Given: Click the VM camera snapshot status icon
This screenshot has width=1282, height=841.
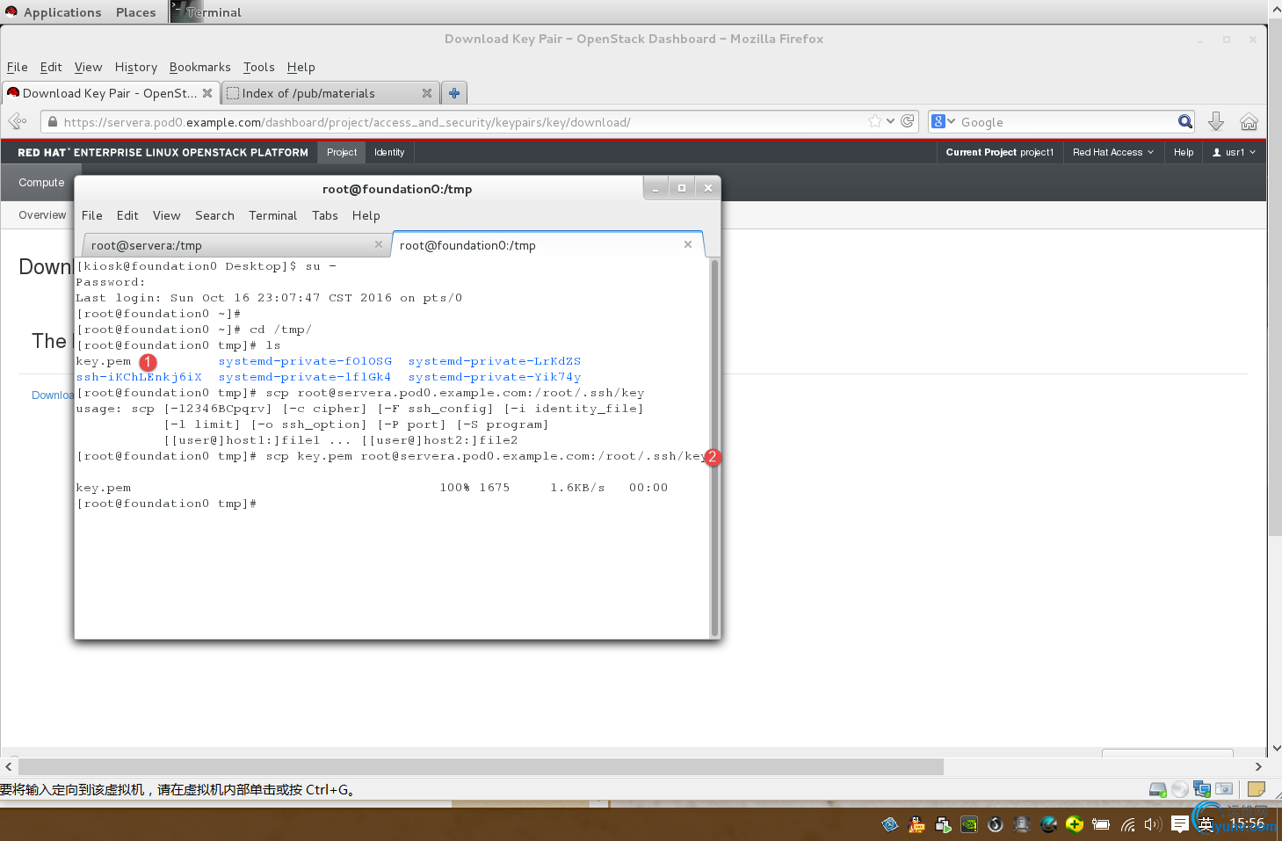Looking at the screenshot, I should (1224, 789).
